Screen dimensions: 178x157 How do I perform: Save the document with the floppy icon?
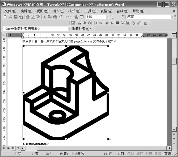[x=16, y=17]
